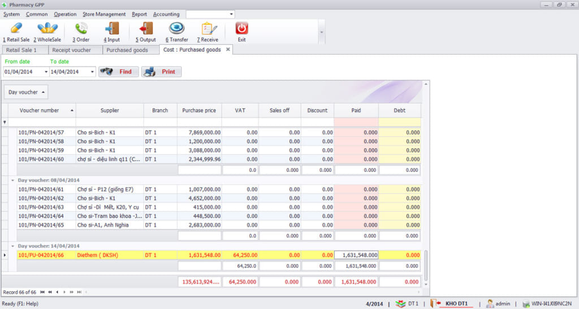Screen dimensions: 579x309
Task: Click the Paid column filter cell
Action: tap(356, 122)
